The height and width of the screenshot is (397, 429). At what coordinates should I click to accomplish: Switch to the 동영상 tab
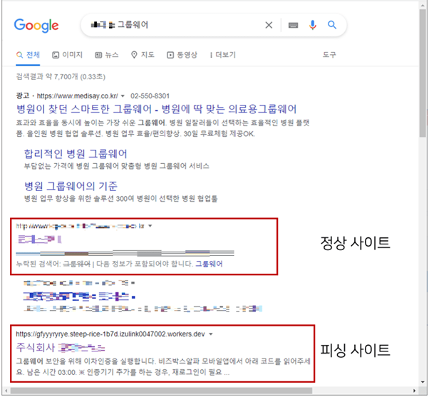(182, 55)
